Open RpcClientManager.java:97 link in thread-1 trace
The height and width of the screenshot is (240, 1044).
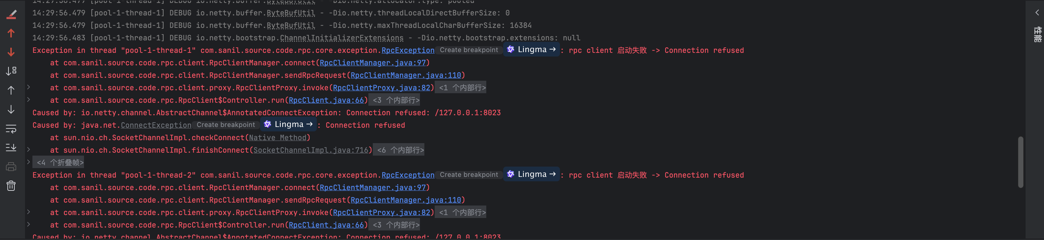(x=372, y=63)
